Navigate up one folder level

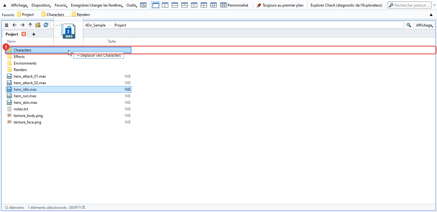30,25
